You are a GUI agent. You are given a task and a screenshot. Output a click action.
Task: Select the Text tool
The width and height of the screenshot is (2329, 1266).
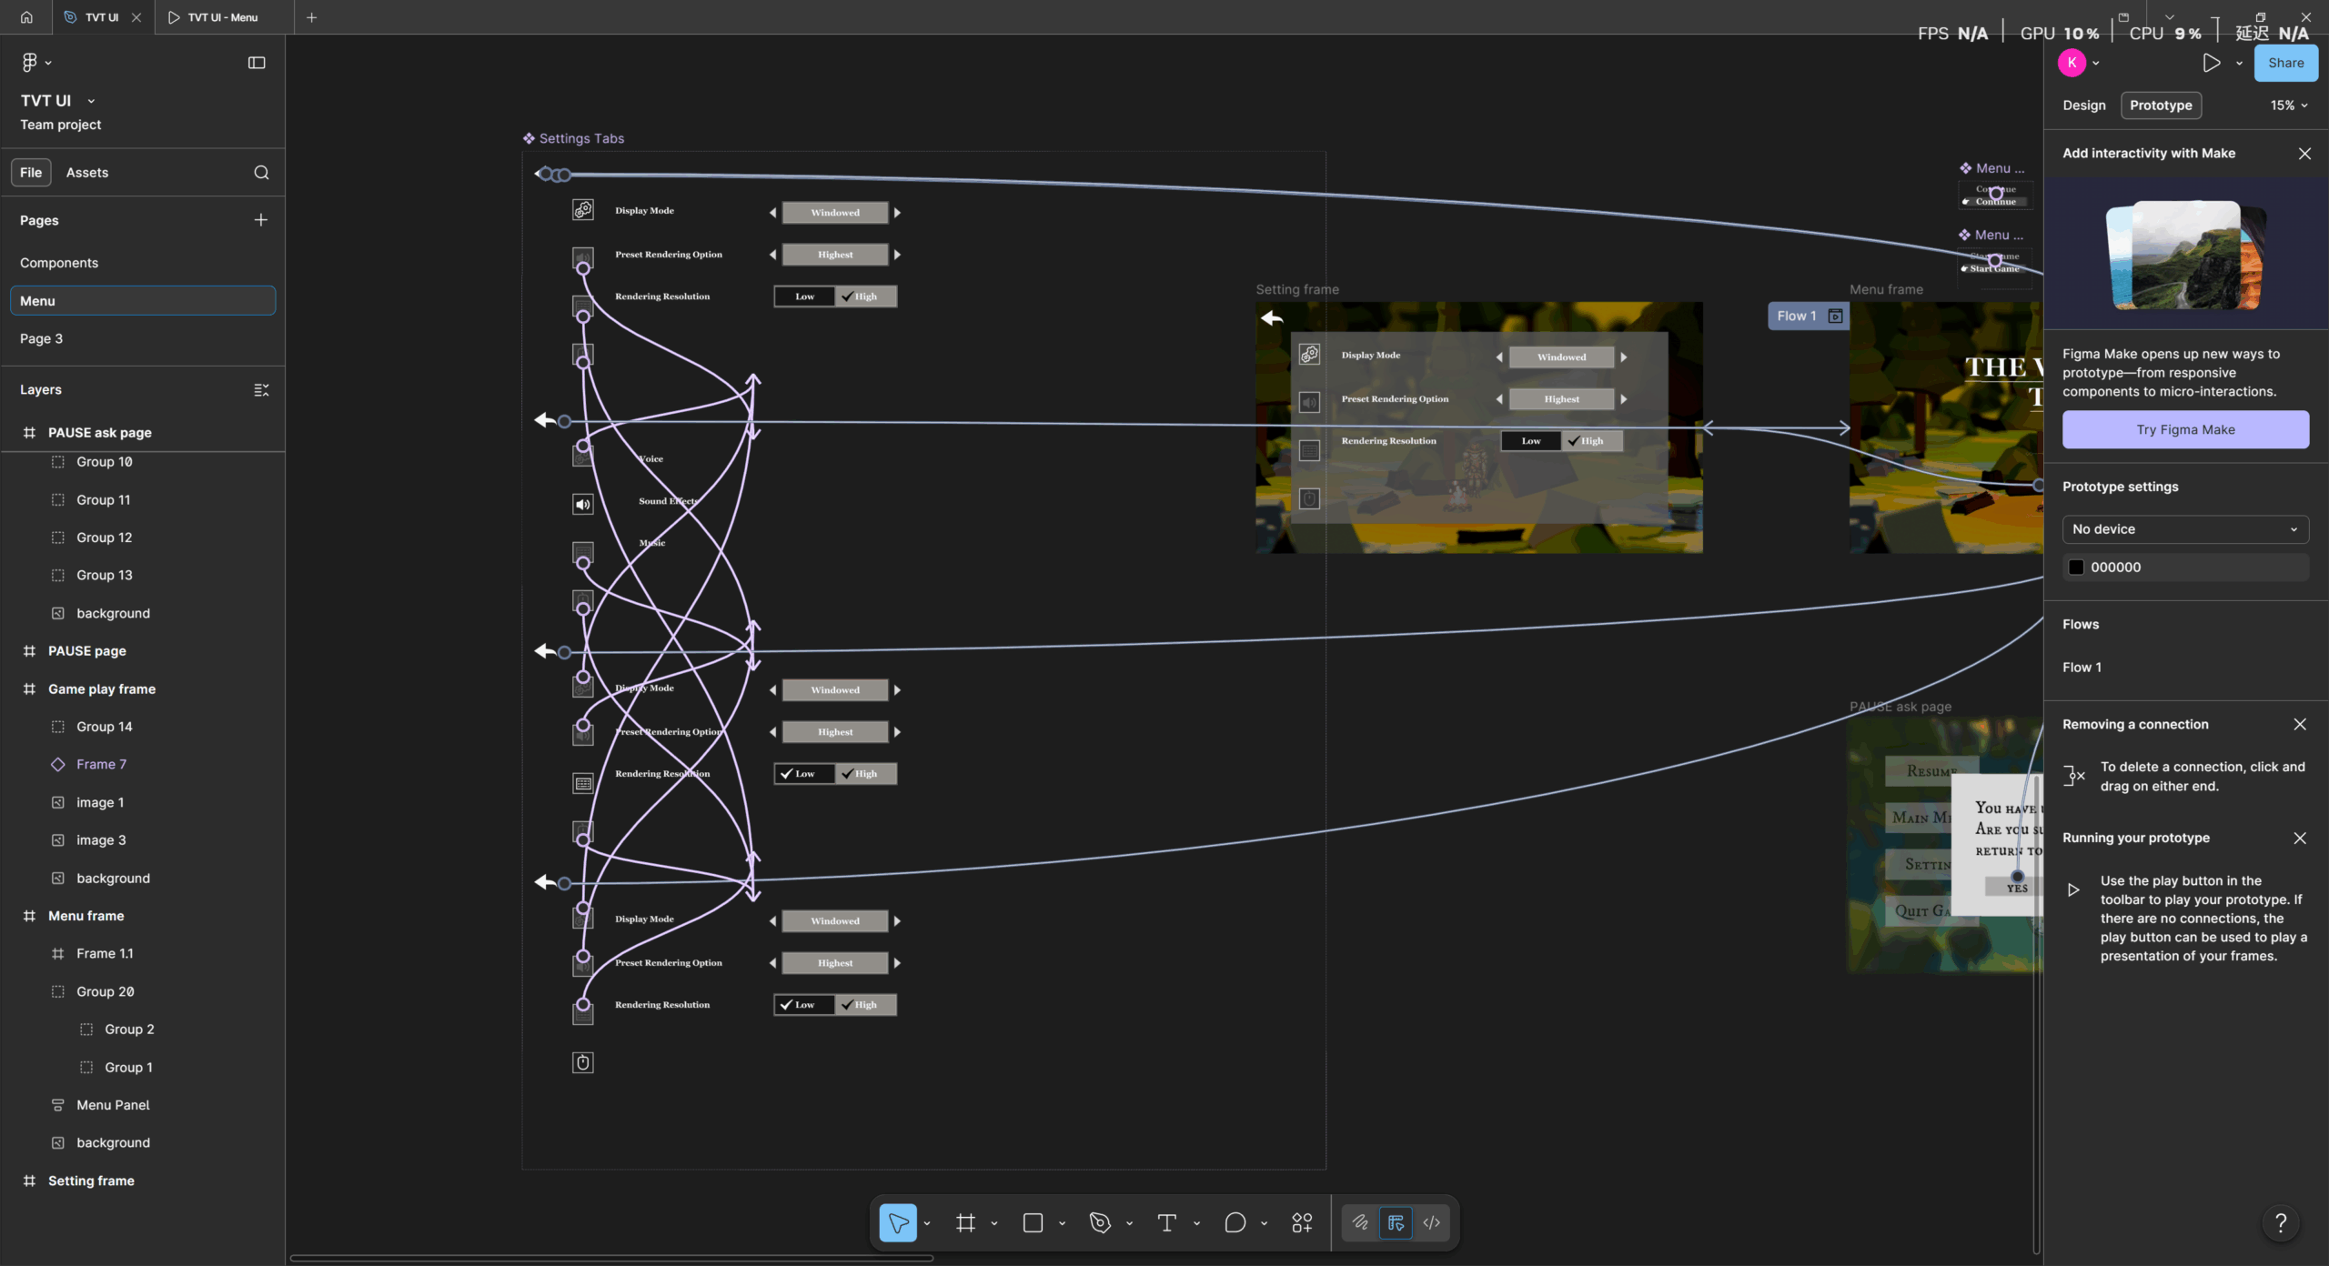(x=1167, y=1223)
